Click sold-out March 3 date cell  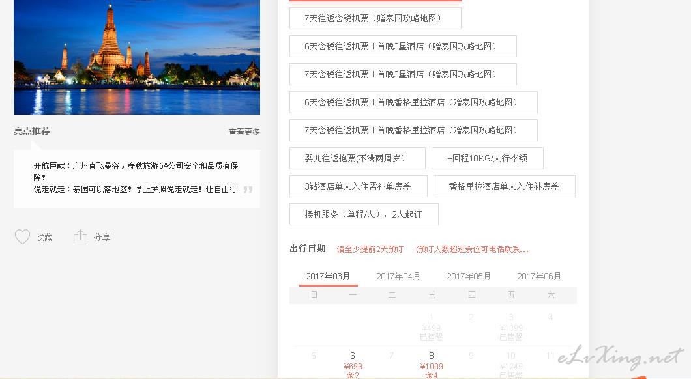pyautogui.click(x=511, y=327)
